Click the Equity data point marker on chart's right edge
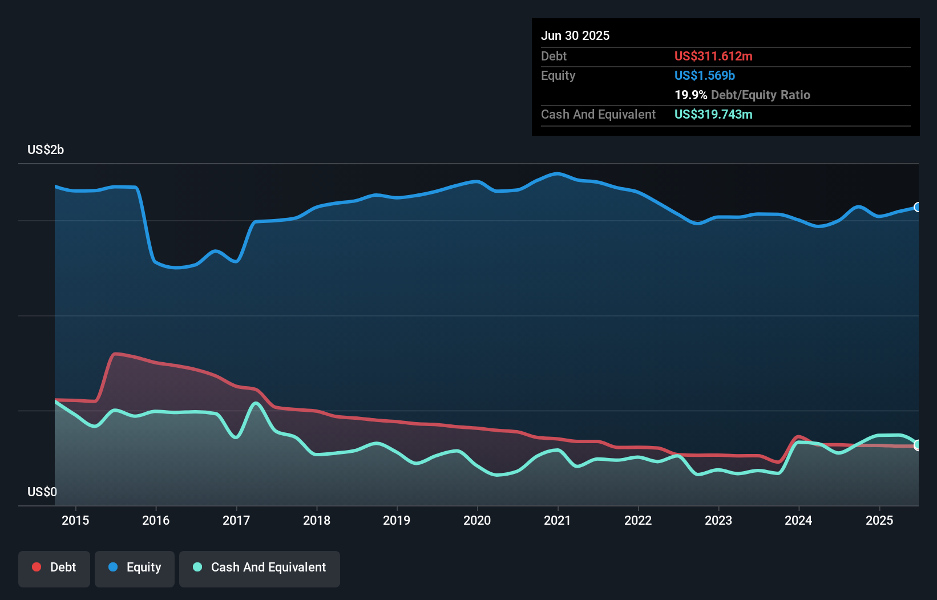The width and height of the screenshot is (937, 600). click(x=918, y=208)
